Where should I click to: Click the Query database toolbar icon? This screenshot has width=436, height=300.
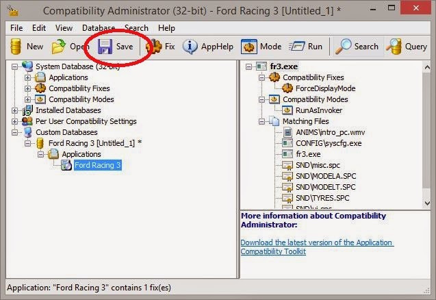(x=394, y=47)
